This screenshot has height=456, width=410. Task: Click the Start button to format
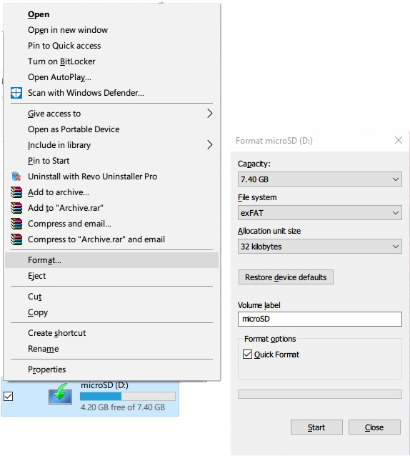[x=316, y=427]
